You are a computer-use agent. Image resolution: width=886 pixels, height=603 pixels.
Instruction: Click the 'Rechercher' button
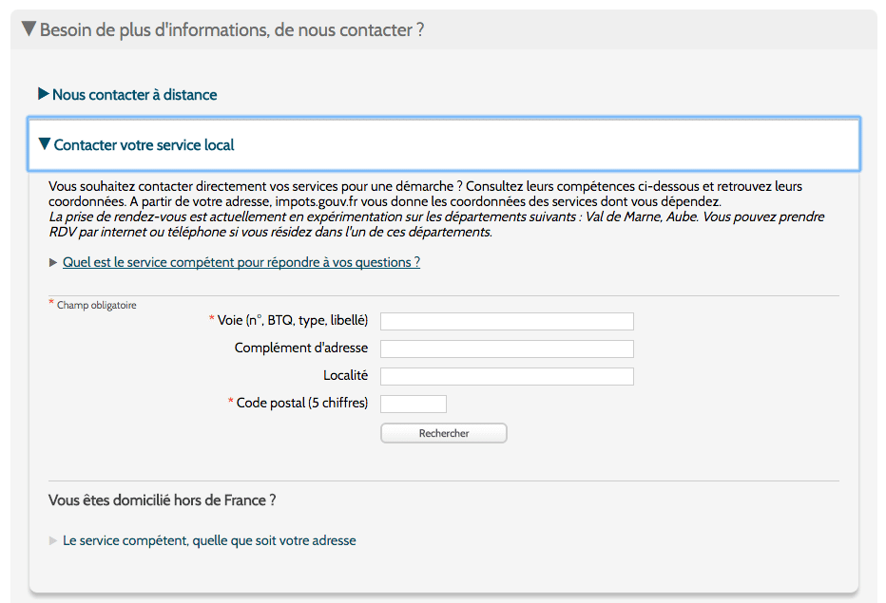click(x=444, y=433)
